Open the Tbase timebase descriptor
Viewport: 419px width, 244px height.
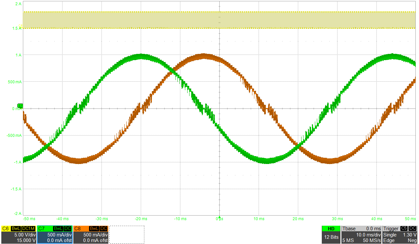click(x=361, y=235)
